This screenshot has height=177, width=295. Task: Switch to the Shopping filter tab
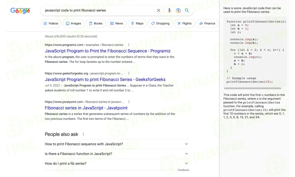coord(160,23)
